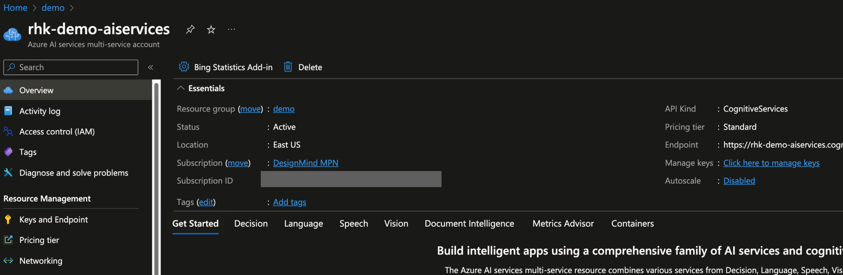Pin the resource to dashboard

click(x=190, y=30)
